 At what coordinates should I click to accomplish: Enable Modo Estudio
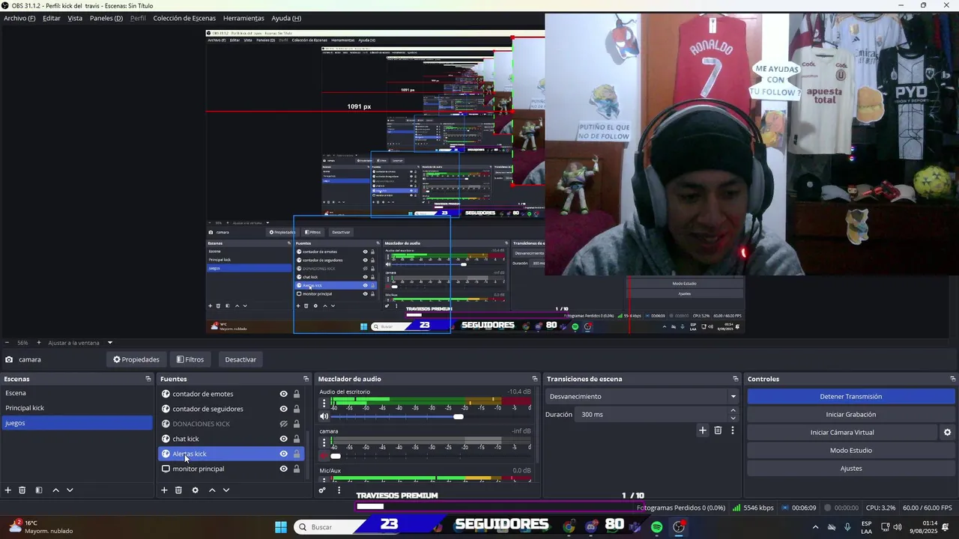pos(851,451)
